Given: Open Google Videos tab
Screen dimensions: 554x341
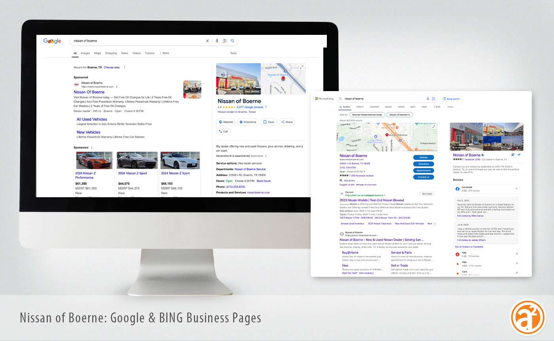Looking at the screenshot, I should (137, 53).
